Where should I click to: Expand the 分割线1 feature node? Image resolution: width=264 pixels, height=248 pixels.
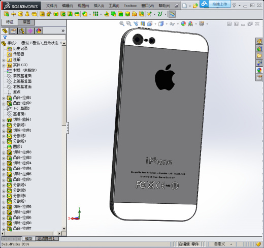(4, 126)
